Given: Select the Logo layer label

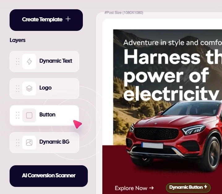Looking at the screenshot, I should 45,88.
